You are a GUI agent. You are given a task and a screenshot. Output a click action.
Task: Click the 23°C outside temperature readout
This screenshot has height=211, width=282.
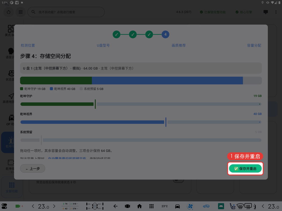click(165, 206)
